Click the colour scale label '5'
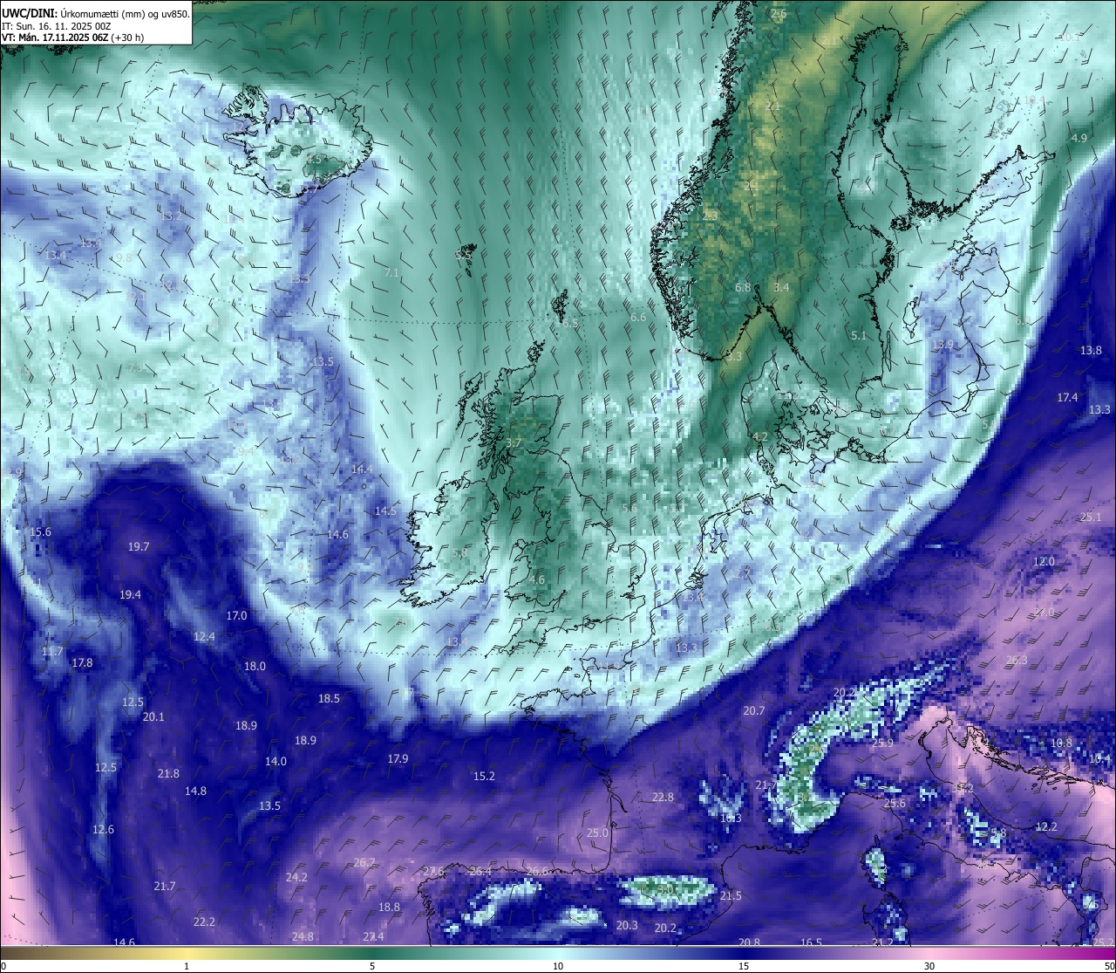1116x973 pixels. [372, 966]
